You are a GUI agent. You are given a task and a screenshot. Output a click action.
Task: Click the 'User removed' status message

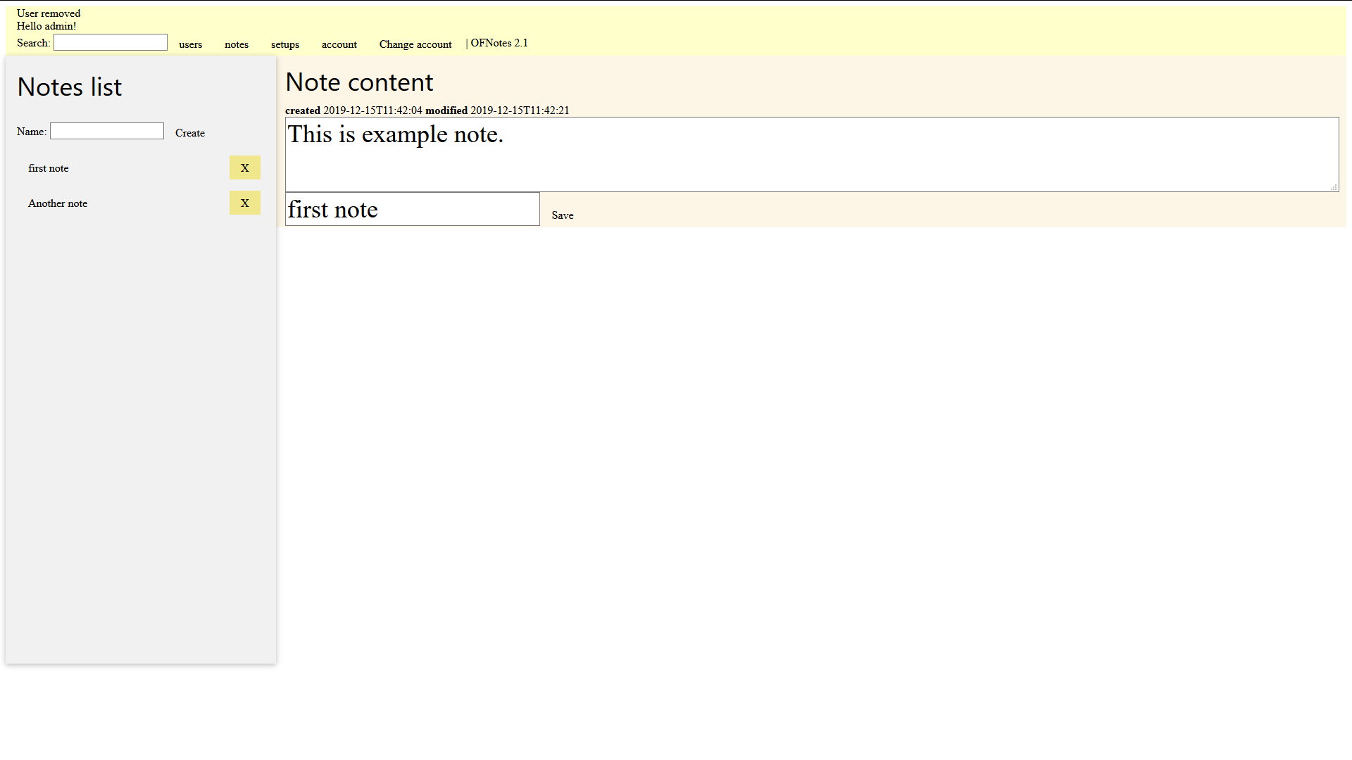(49, 13)
